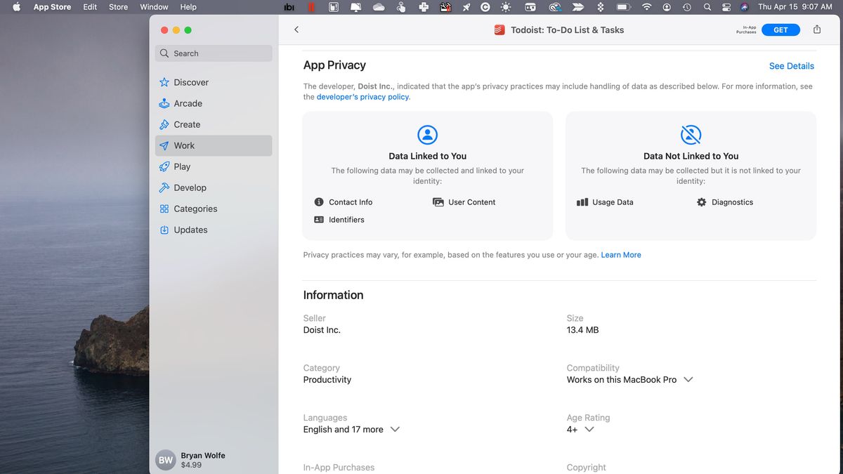
Task: Click the GET button for Todoist
Action: click(x=780, y=29)
